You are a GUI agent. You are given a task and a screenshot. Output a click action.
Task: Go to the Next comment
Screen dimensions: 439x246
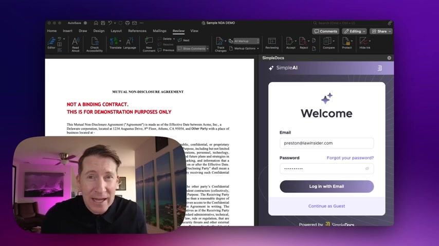(184, 40)
